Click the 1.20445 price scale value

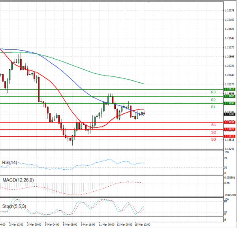point(229,75)
